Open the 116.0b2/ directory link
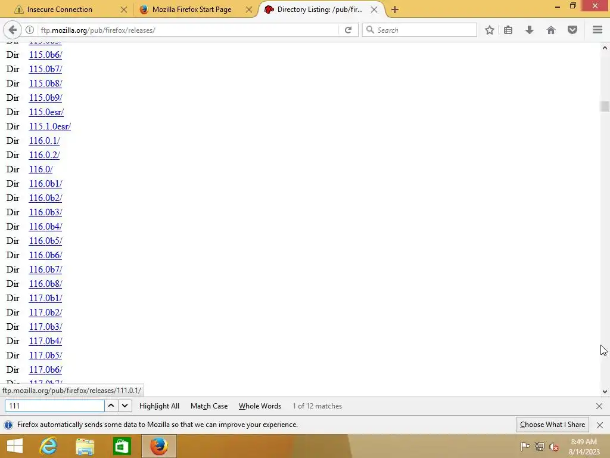 click(45, 198)
